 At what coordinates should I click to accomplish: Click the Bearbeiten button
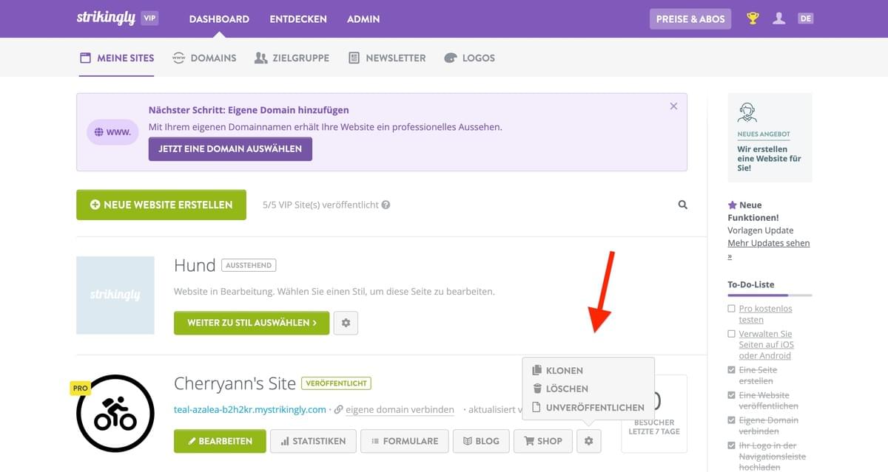[220, 441]
